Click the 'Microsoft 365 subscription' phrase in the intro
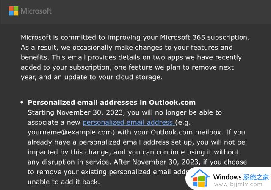 click(205, 37)
